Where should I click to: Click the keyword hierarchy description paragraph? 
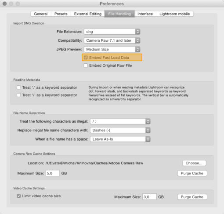138,93
